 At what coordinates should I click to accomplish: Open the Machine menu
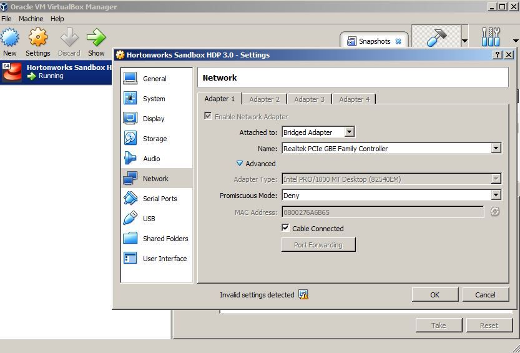(31, 19)
